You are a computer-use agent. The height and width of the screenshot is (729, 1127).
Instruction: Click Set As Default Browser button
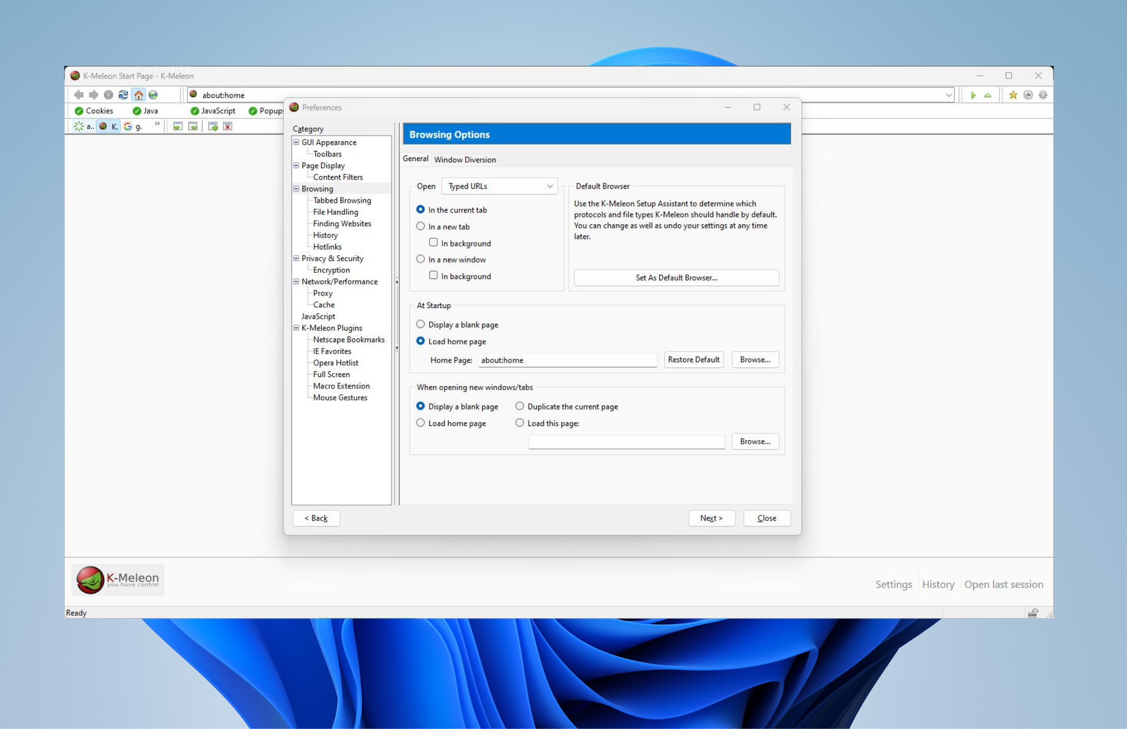pos(676,278)
